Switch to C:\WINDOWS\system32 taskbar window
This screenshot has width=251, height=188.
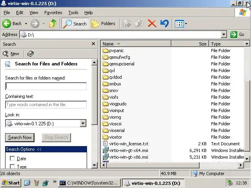[x=89, y=183]
